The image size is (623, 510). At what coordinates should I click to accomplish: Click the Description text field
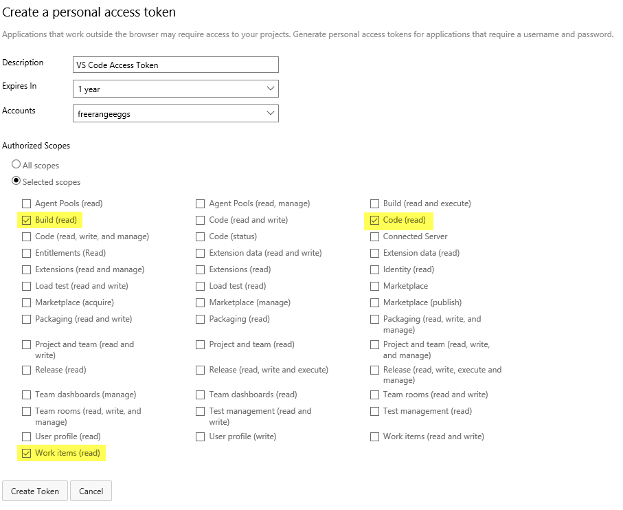click(x=175, y=65)
